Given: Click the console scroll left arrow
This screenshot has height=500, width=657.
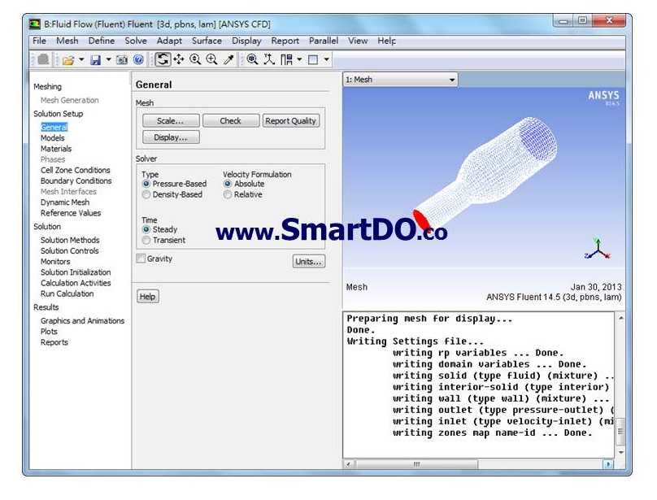Looking at the screenshot, I should 349,464.
